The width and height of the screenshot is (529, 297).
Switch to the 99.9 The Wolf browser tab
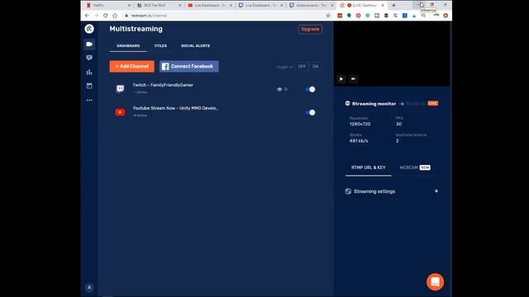159,5
